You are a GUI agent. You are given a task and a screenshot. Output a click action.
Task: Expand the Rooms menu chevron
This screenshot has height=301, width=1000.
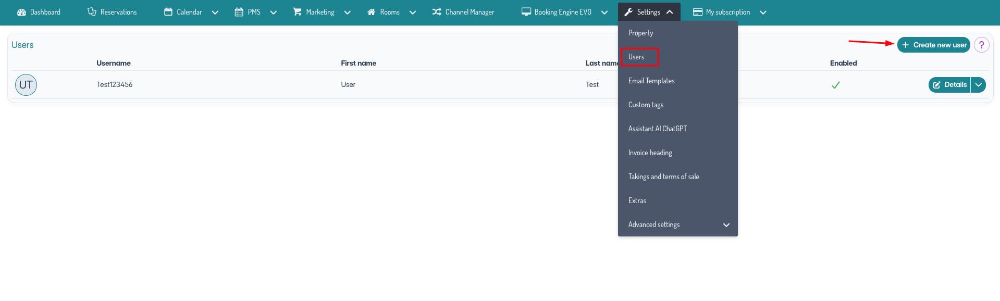[412, 12]
